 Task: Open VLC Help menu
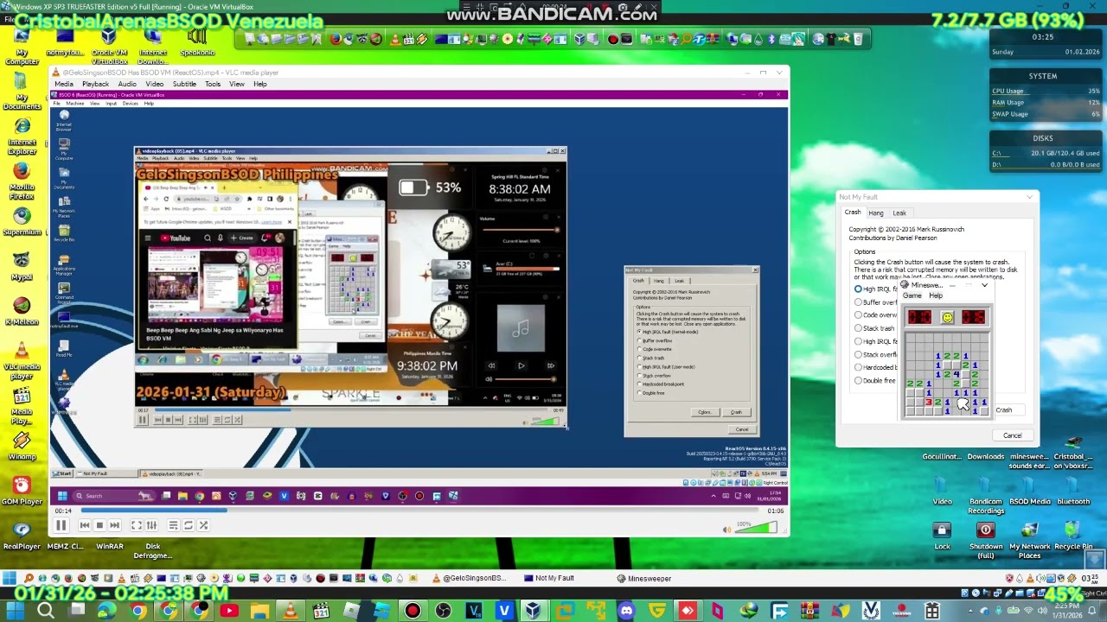tap(259, 84)
